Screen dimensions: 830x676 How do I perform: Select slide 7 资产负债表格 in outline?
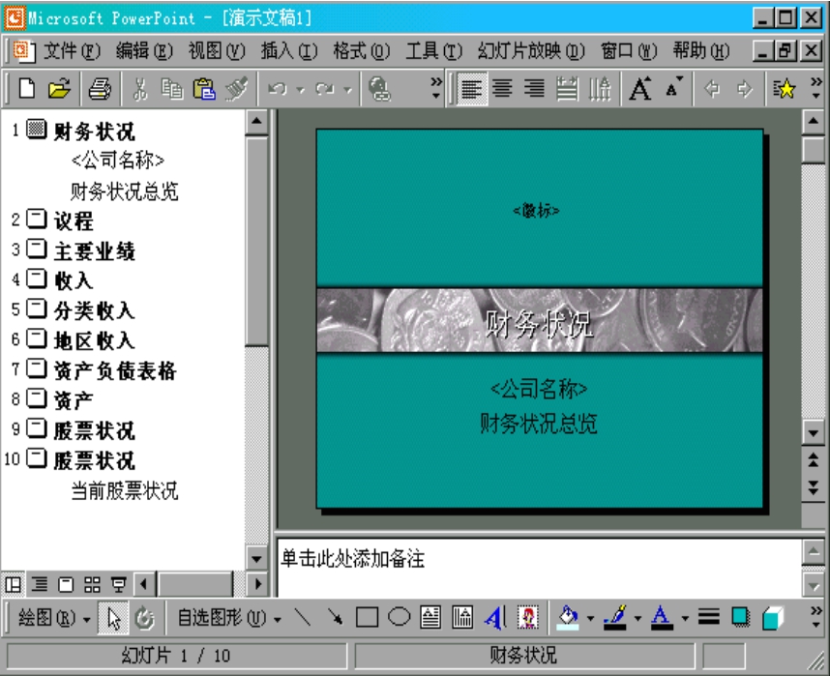[115, 370]
